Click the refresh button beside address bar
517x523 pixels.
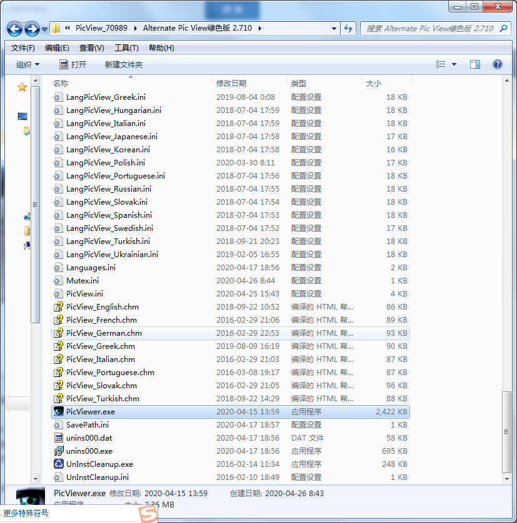pos(348,28)
